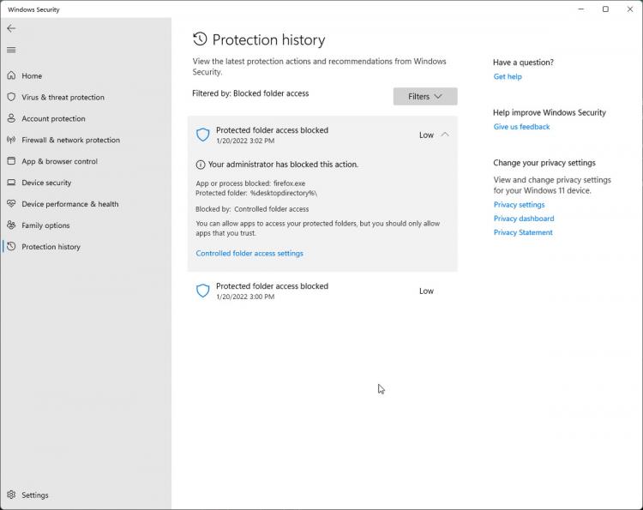This screenshot has height=510, width=643.
Task: Click 'Change your privacy settings' heading
Action: [544, 163]
